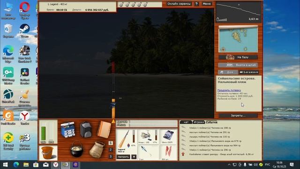Switch to the Игроки tab
This screenshot has height=169, width=300.
click(x=199, y=122)
